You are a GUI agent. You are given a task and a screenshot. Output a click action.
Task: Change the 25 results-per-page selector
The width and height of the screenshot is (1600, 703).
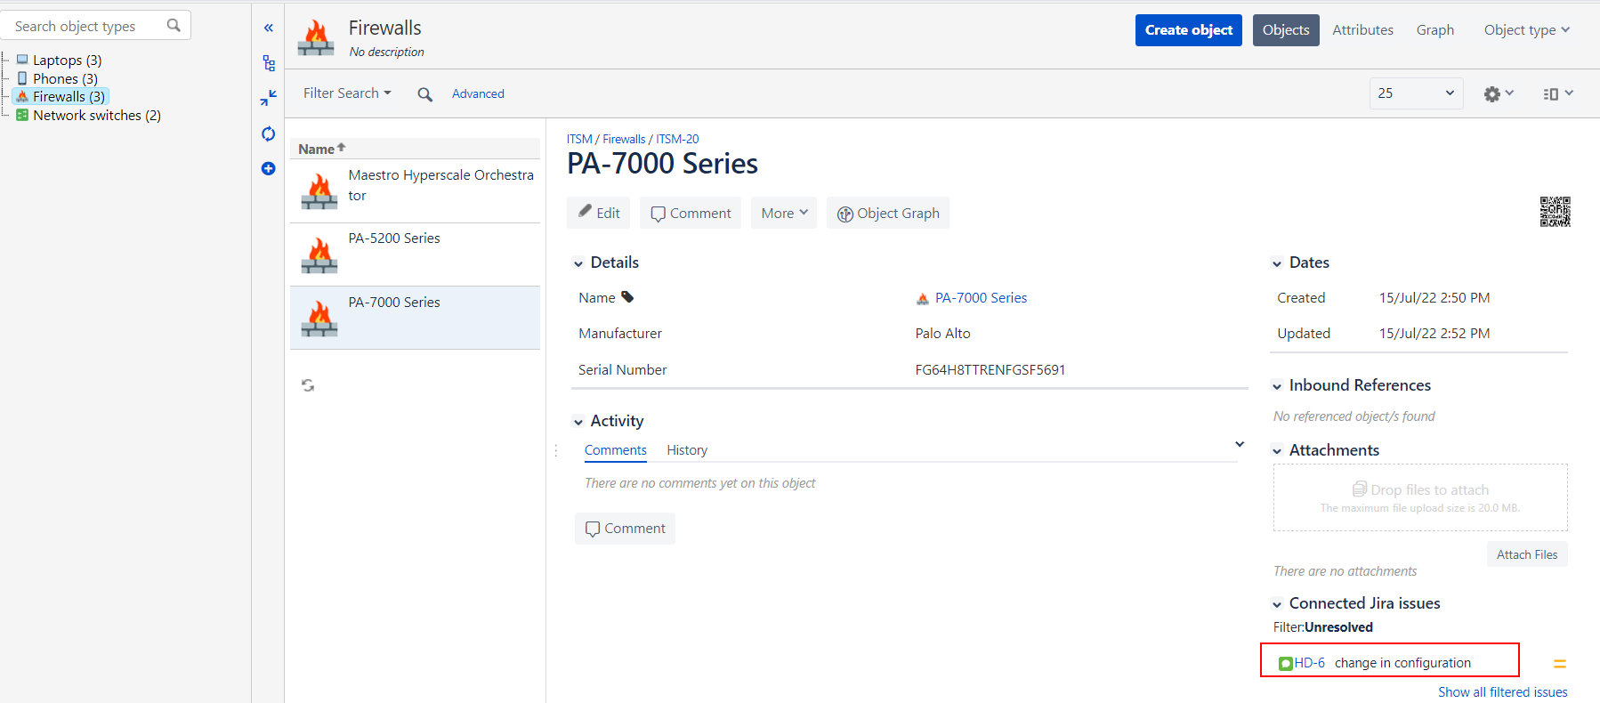(1415, 93)
